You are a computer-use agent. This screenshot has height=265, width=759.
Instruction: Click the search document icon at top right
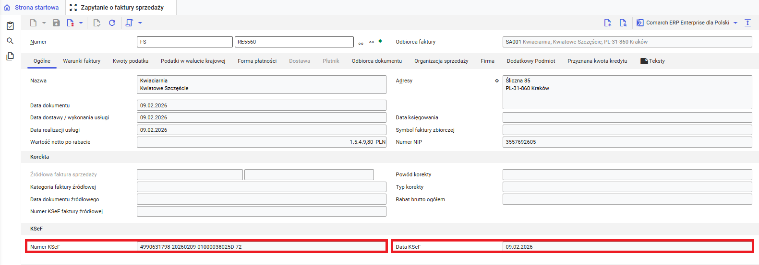(623, 23)
